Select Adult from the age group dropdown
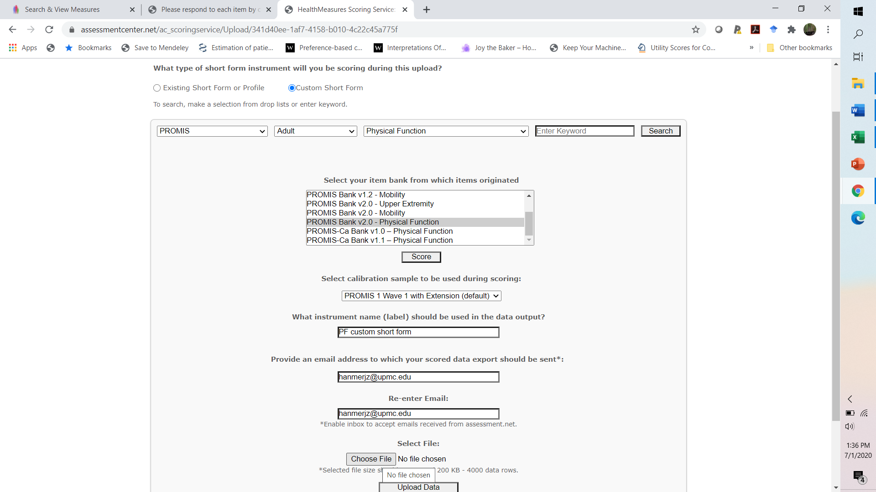876x492 pixels. point(316,131)
